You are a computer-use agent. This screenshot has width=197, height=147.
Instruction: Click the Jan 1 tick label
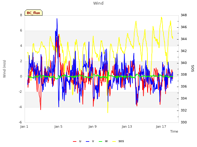pos(24,126)
